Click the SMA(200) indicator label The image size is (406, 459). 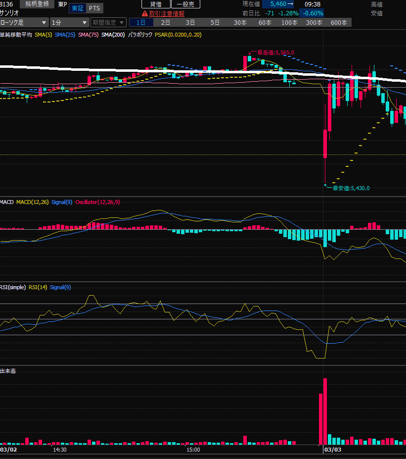point(113,35)
